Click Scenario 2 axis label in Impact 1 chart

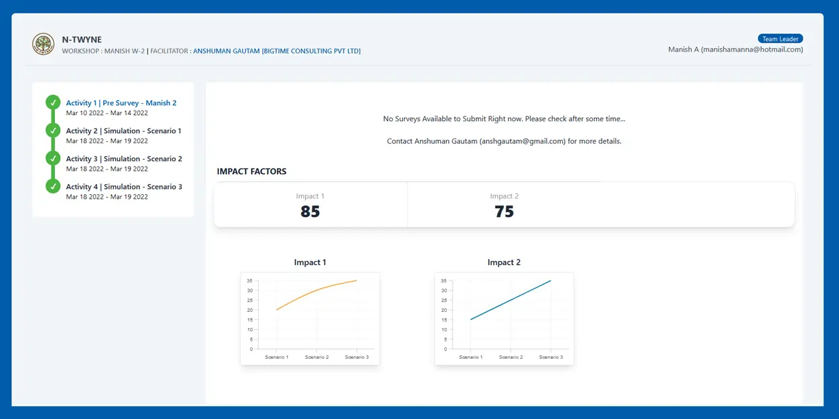(316, 357)
